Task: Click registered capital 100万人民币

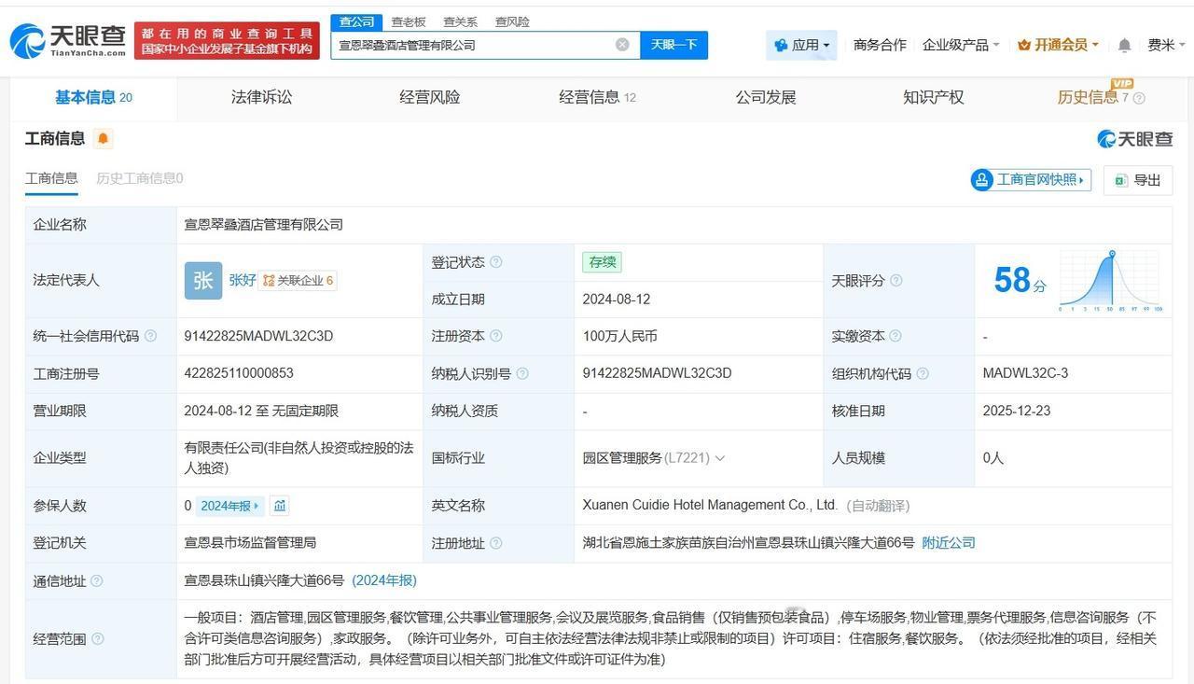Action: tap(620, 336)
